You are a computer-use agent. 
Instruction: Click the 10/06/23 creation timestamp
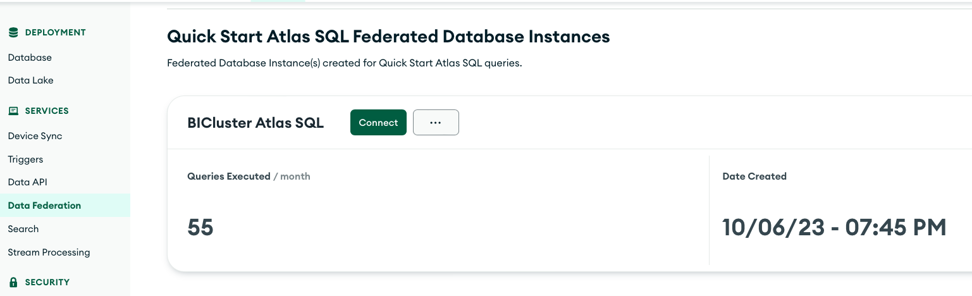pos(834,227)
